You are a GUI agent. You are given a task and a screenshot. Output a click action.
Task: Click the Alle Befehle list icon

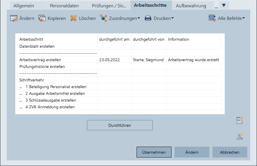pyautogui.click(x=212, y=18)
